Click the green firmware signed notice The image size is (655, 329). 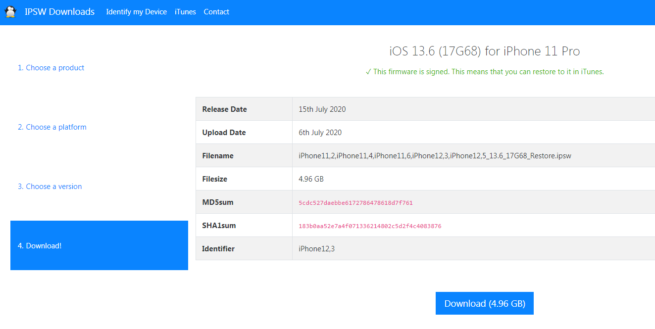tap(484, 72)
